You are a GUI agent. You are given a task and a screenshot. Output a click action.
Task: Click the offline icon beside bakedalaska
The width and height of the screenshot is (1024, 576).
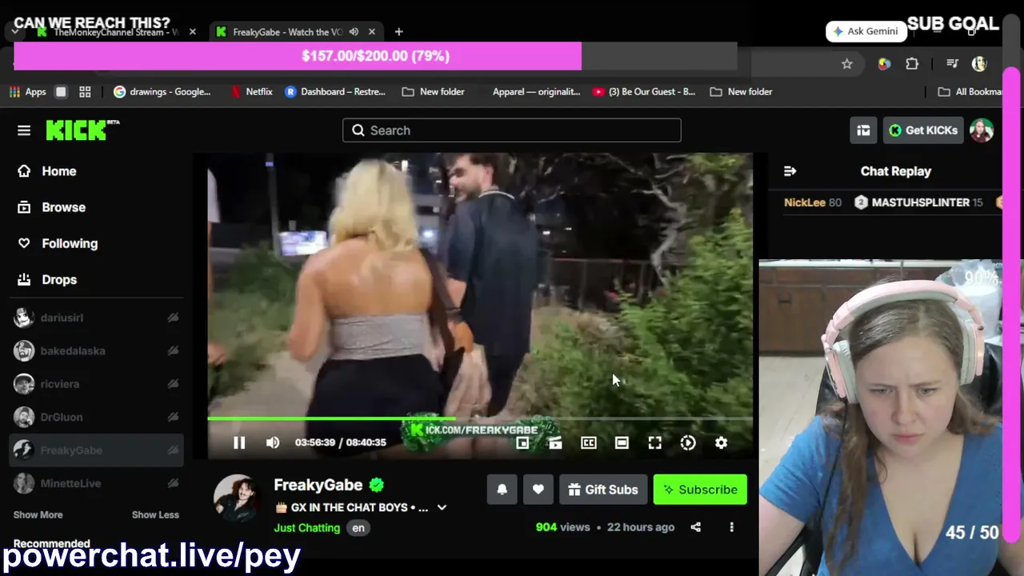[173, 350]
